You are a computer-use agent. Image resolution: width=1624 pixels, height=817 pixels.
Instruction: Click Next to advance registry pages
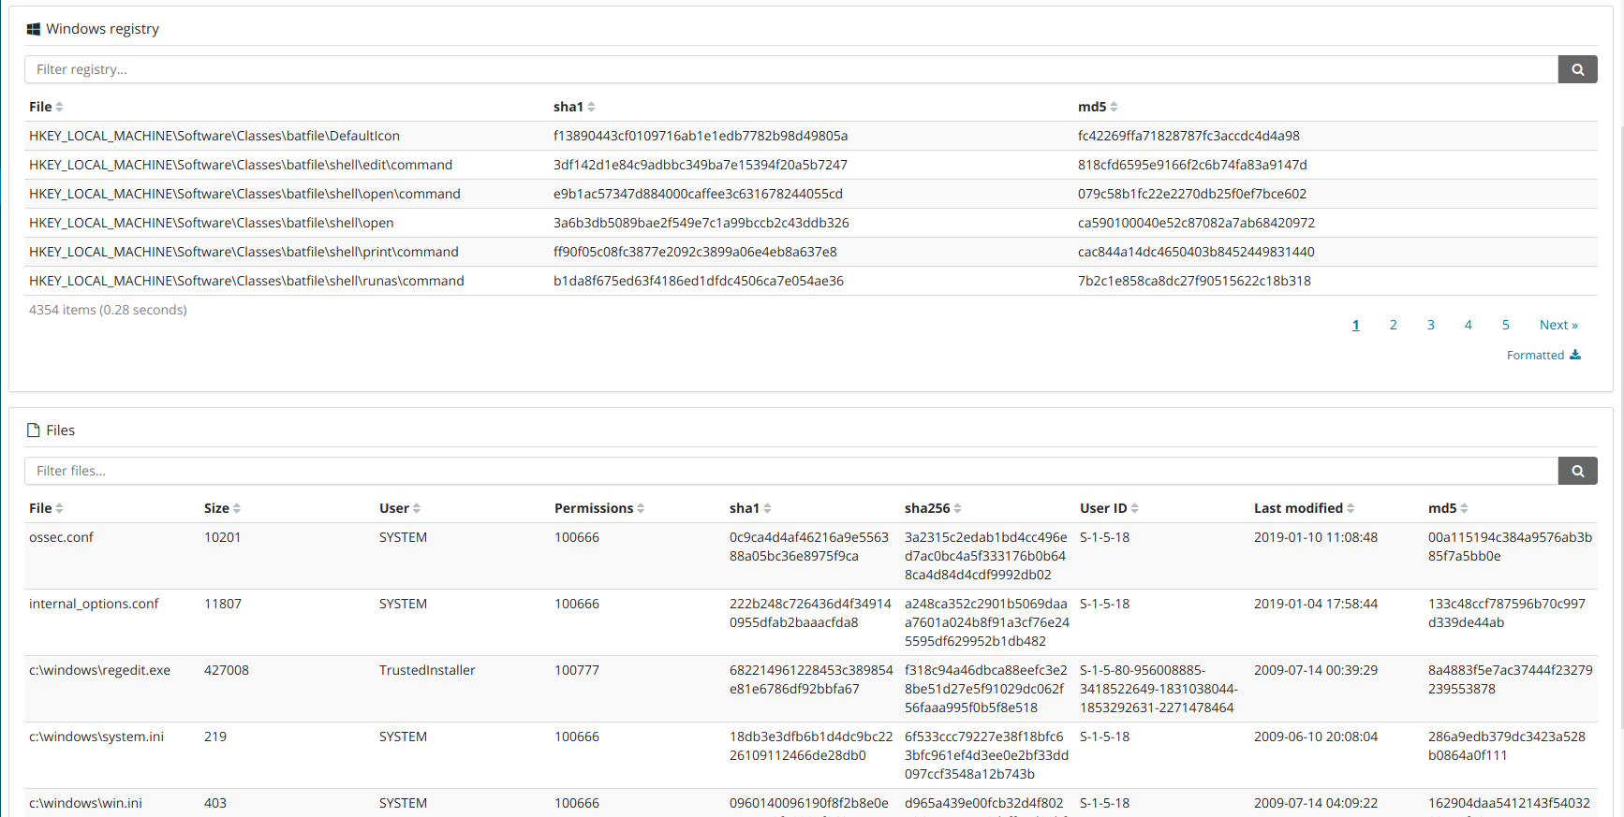(x=1558, y=325)
